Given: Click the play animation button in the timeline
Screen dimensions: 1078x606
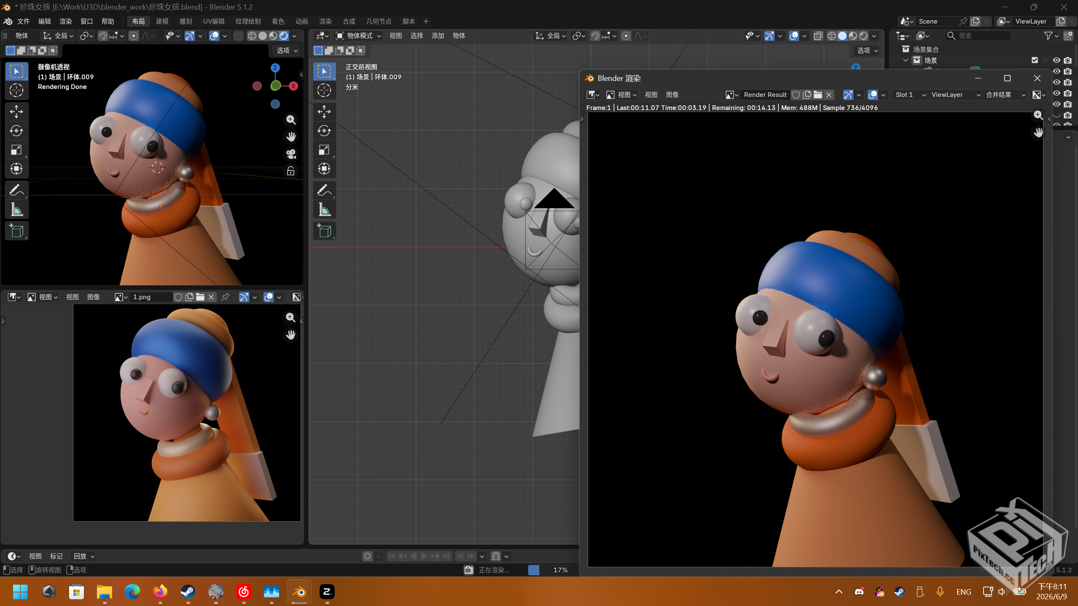Looking at the screenshot, I should click(424, 556).
